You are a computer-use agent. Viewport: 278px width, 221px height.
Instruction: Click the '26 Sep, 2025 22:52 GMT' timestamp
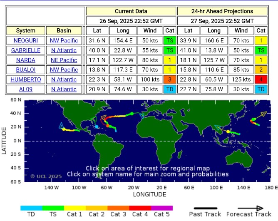(x=131, y=21)
